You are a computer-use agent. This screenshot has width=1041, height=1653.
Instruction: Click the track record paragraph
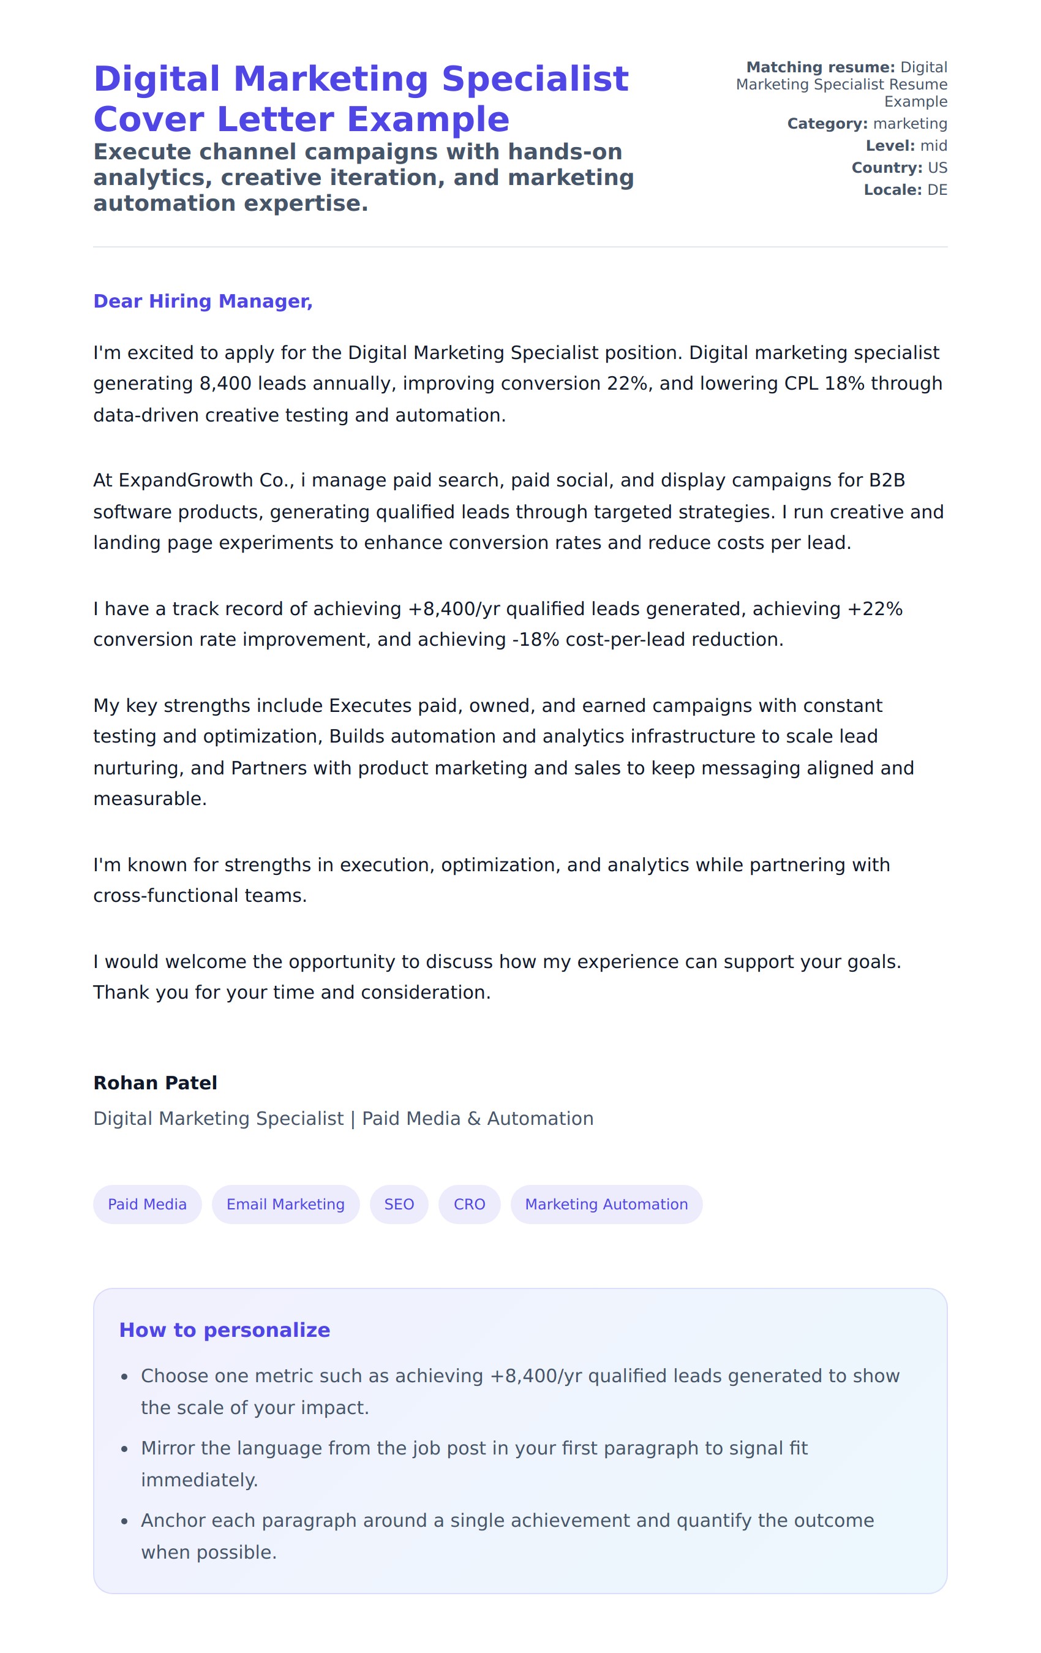pos(497,624)
